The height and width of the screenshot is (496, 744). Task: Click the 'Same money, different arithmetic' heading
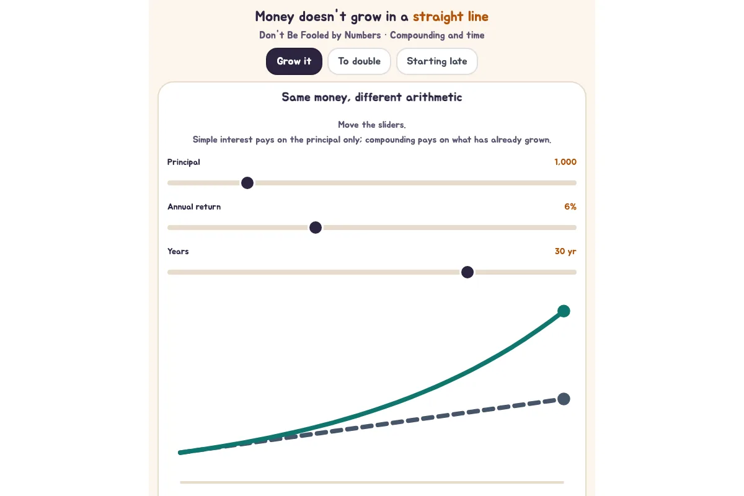(x=372, y=97)
